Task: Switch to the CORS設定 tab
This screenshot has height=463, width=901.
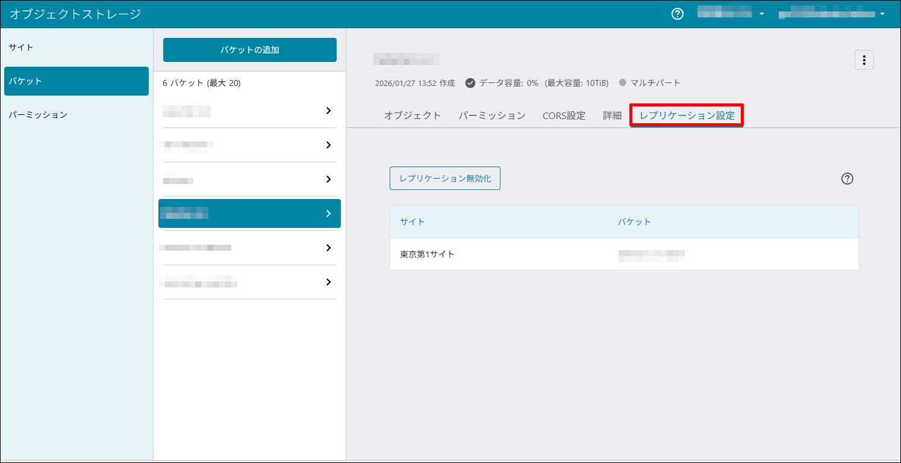Action: tap(564, 115)
